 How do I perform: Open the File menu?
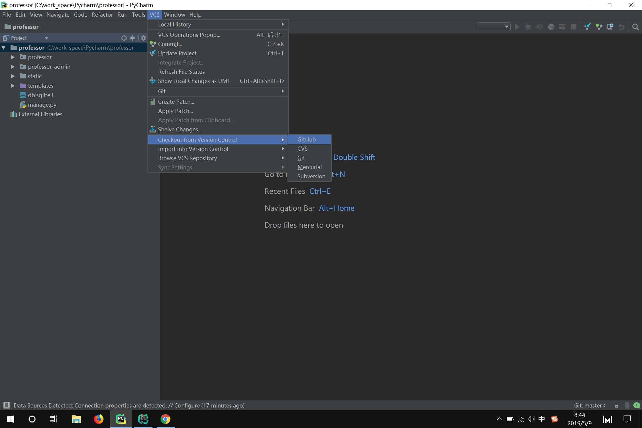(6, 15)
